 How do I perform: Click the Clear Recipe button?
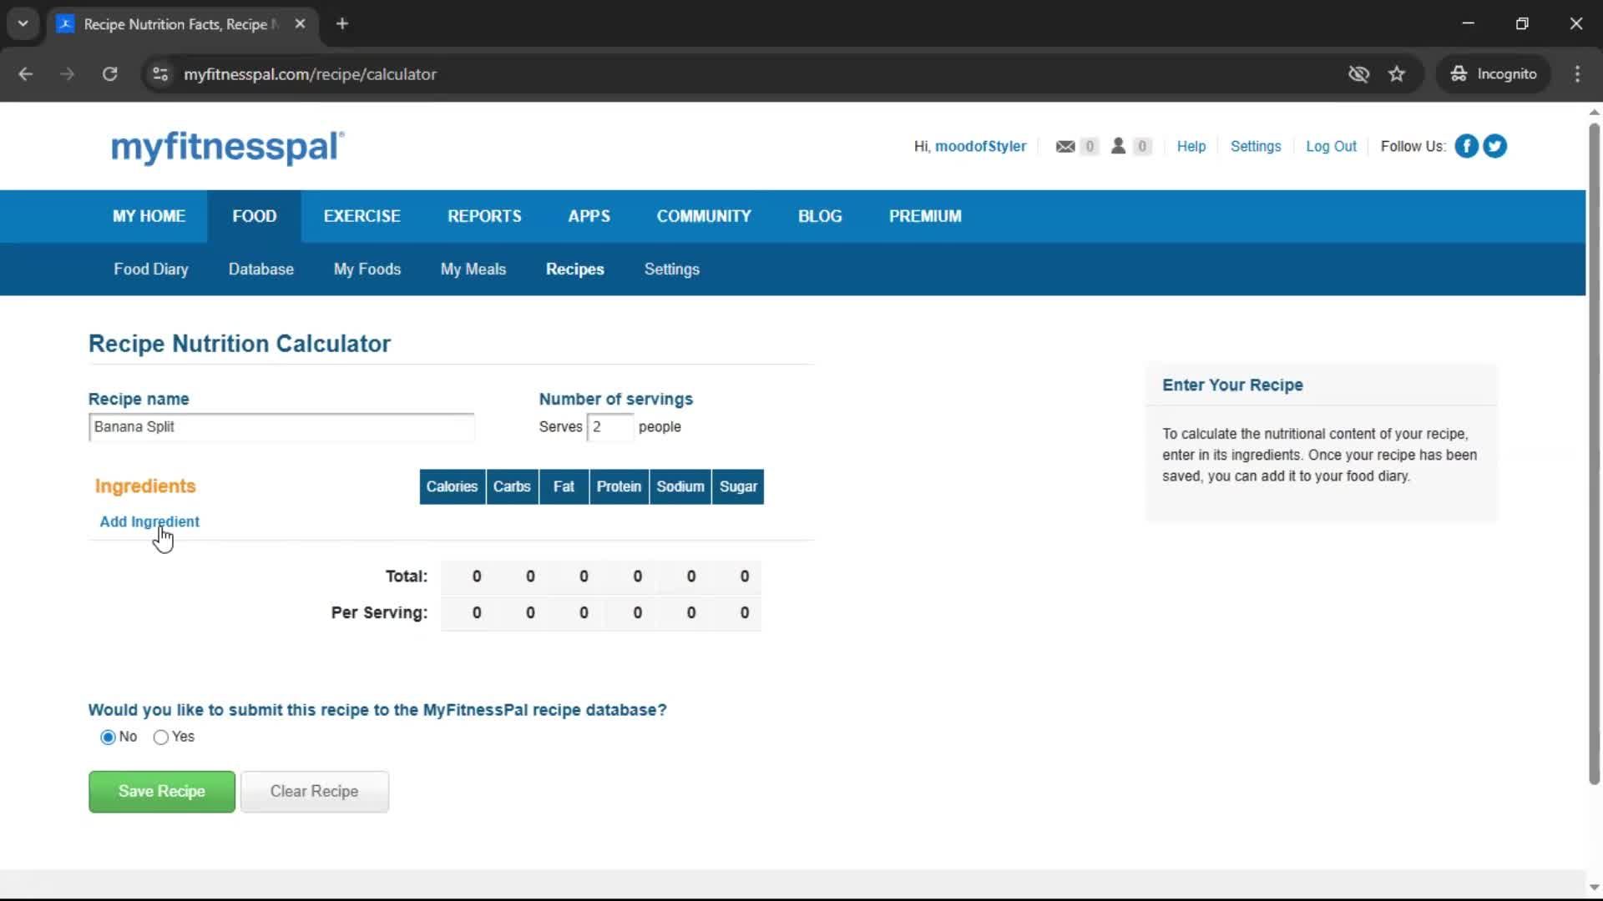(315, 792)
